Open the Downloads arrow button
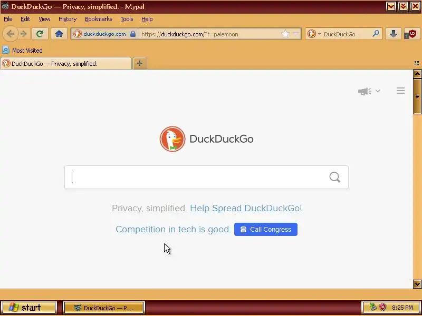This screenshot has height=316, width=422. tap(393, 34)
